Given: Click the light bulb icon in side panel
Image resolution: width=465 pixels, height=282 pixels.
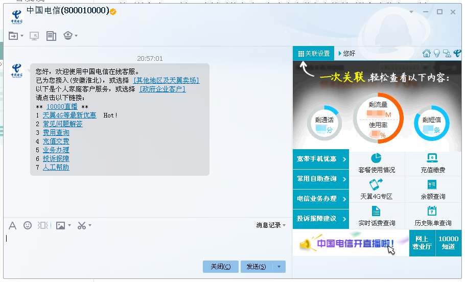Looking at the screenshot, I should pyautogui.click(x=436, y=53).
